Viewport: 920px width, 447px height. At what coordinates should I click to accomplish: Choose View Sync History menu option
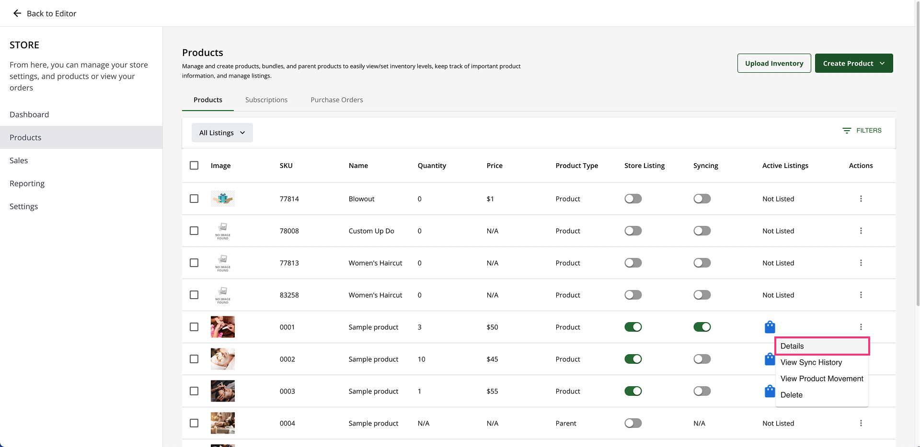[811, 362]
